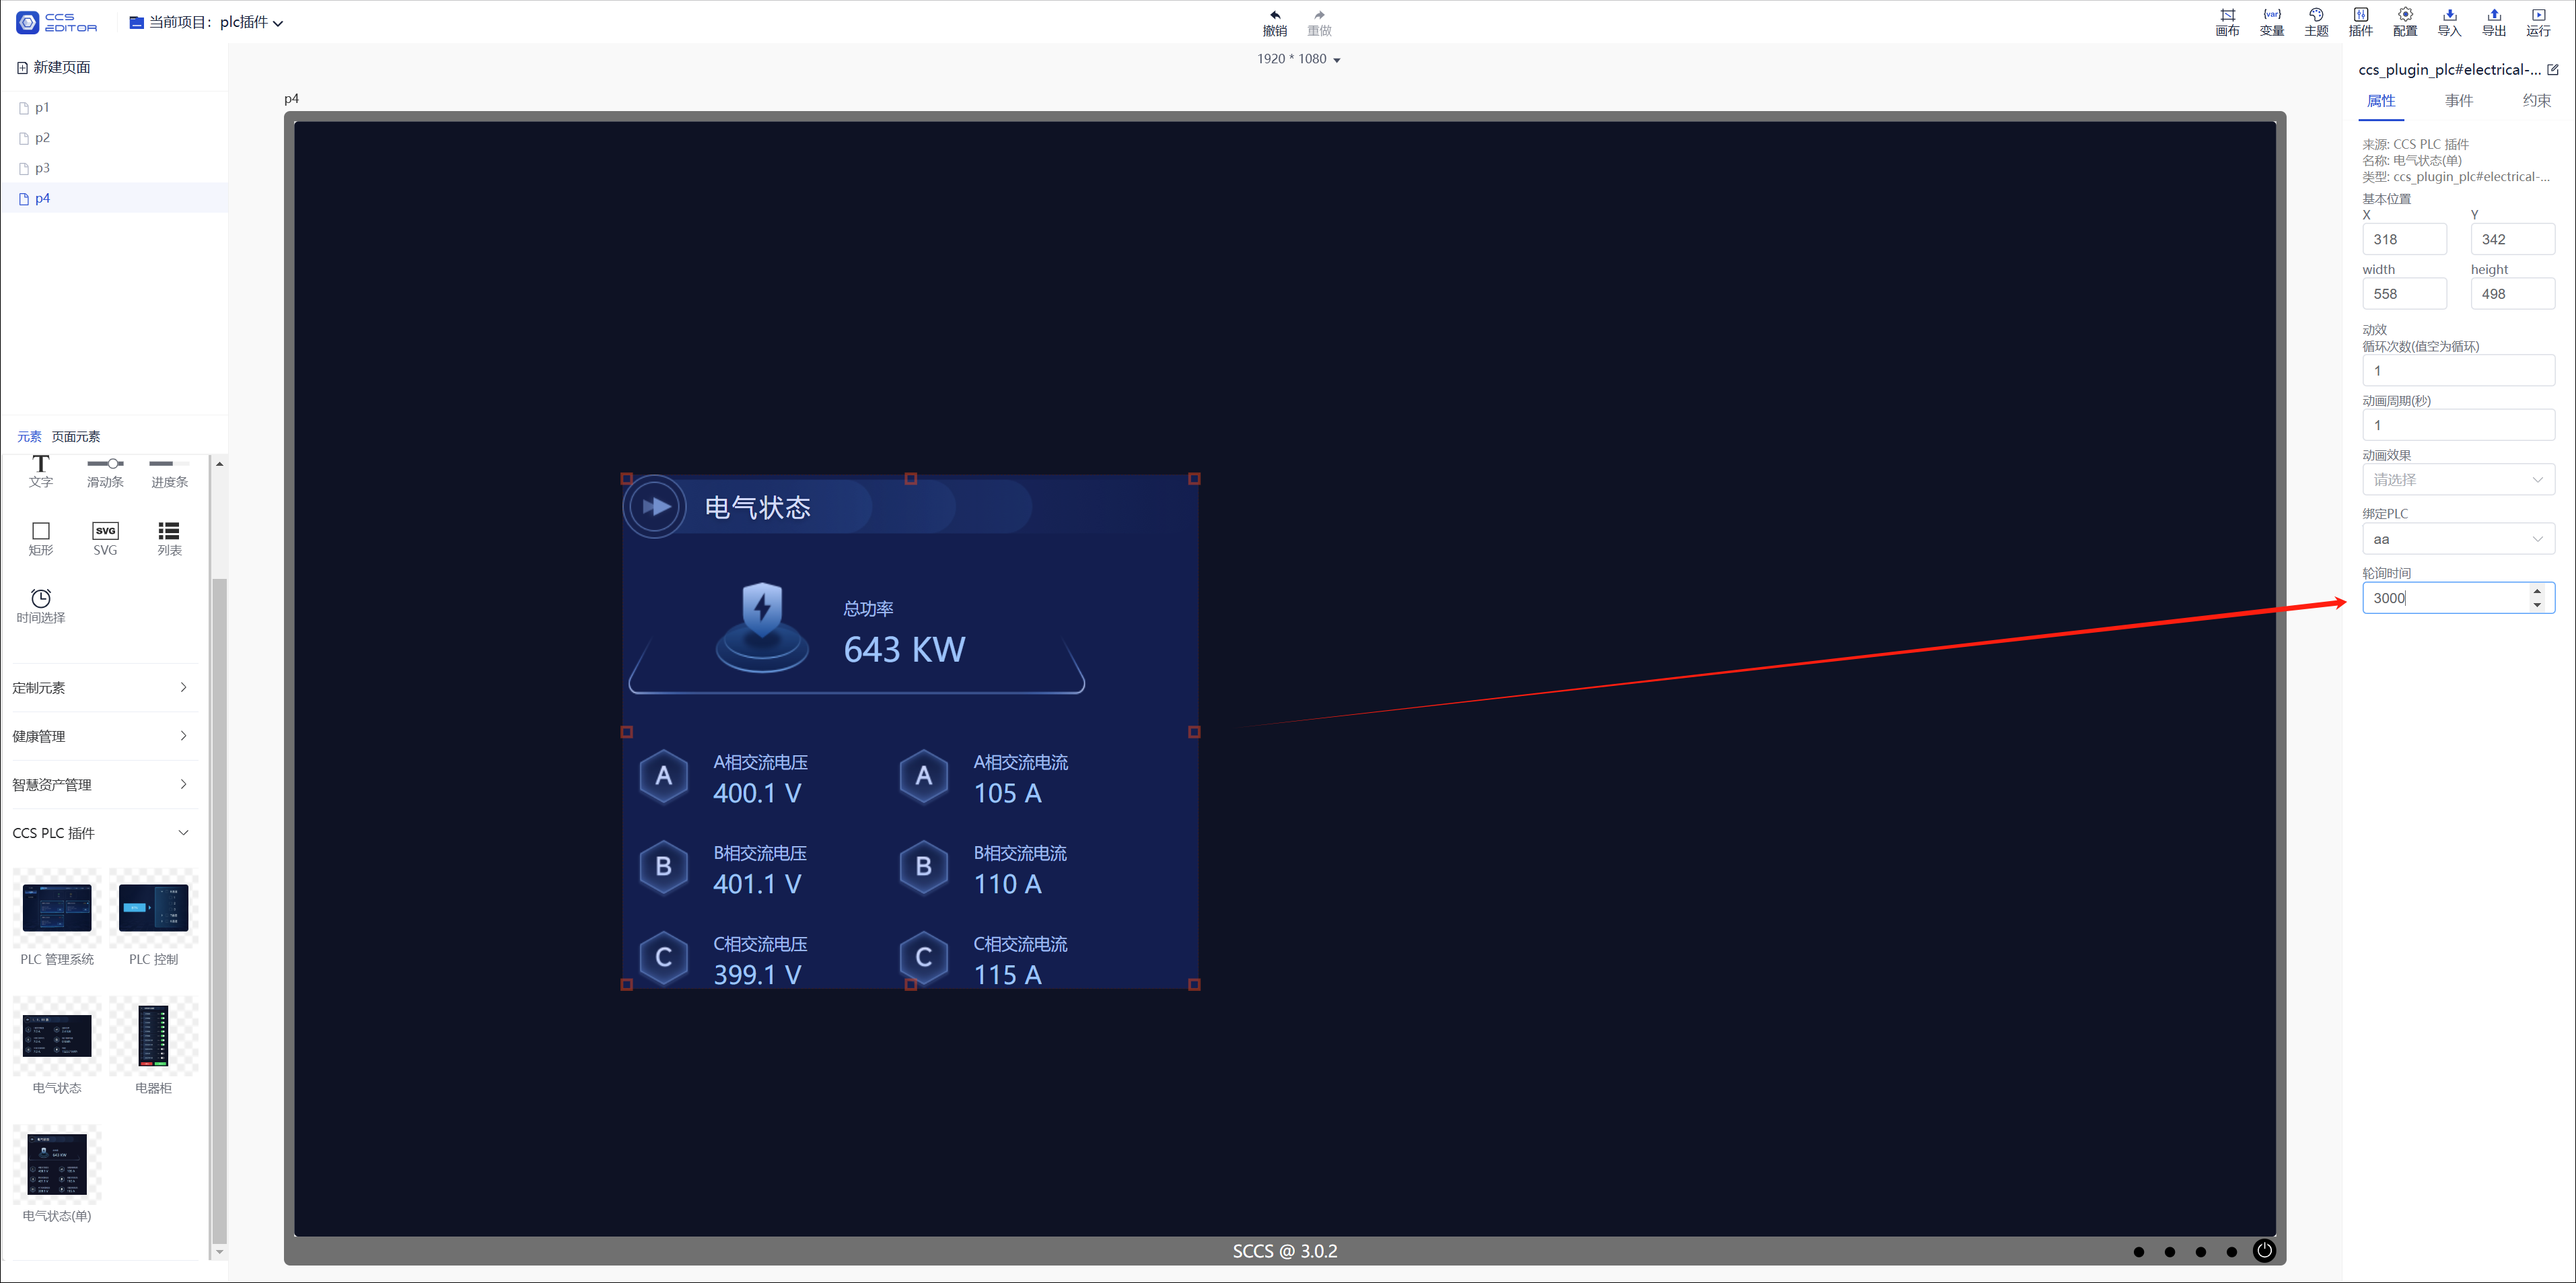Click the 新建页面 new page button
The height and width of the screenshot is (1283, 2576).
[x=54, y=67]
